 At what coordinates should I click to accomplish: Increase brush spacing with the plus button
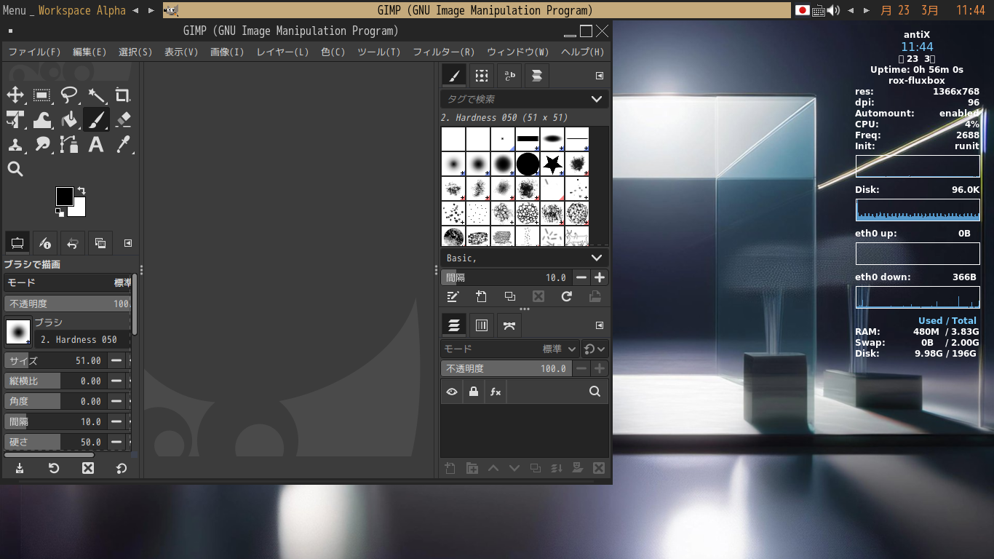pyautogui.click(x=600, y=277)
